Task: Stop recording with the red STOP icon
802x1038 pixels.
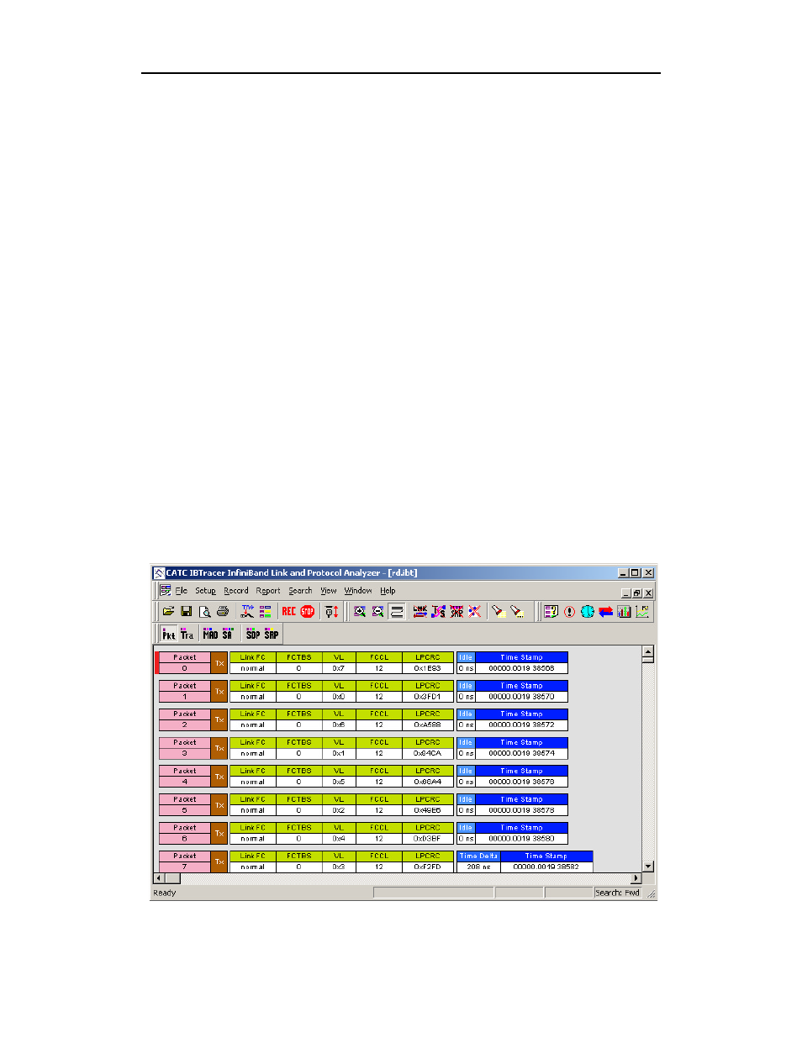Action: point(308,612)
